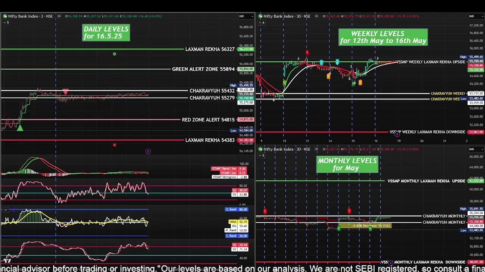This screenshot has width=485, height=272.
Task: Open the INR currency dropdown on the weekly chart
Action: tap(476, 16)
